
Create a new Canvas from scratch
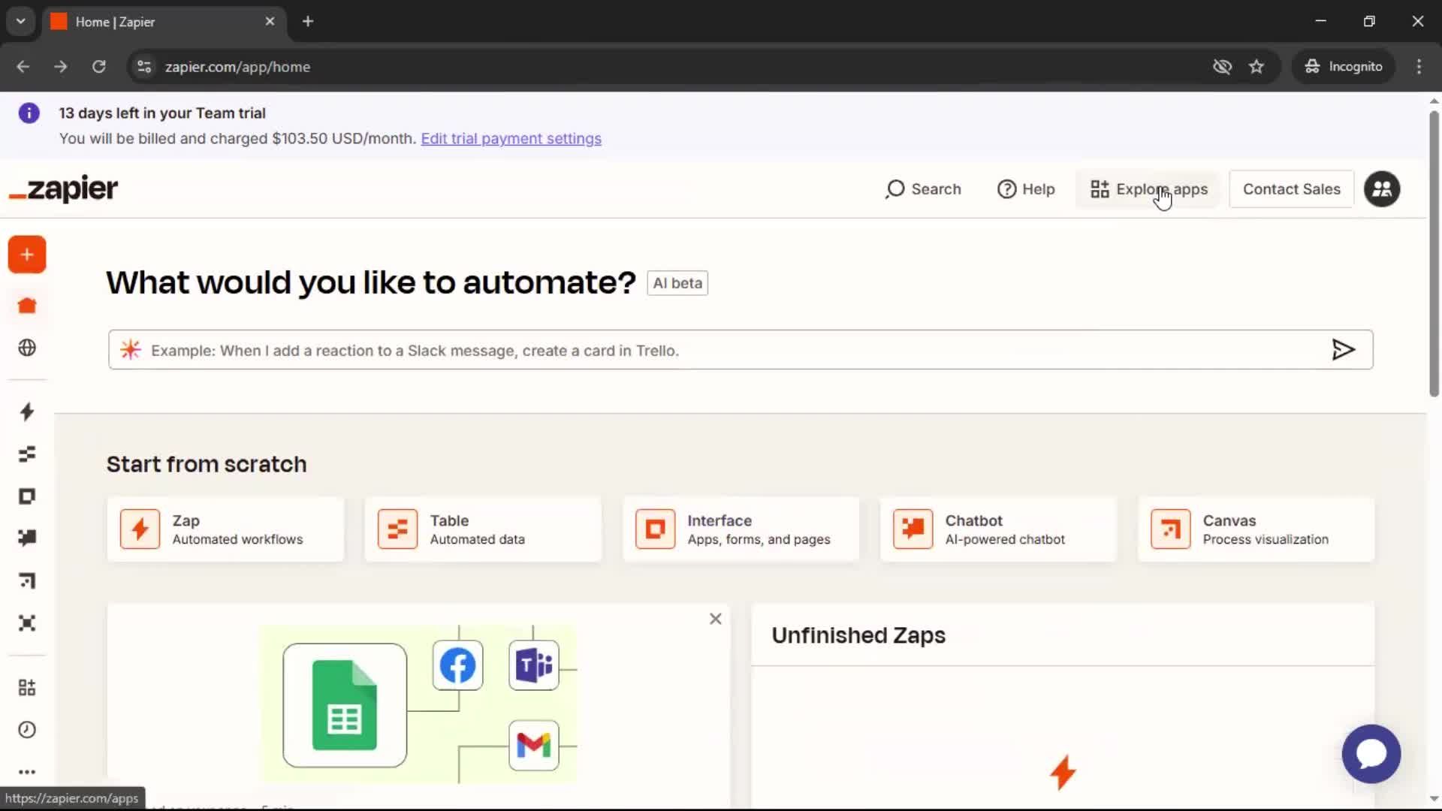[x=1256, y=529]
